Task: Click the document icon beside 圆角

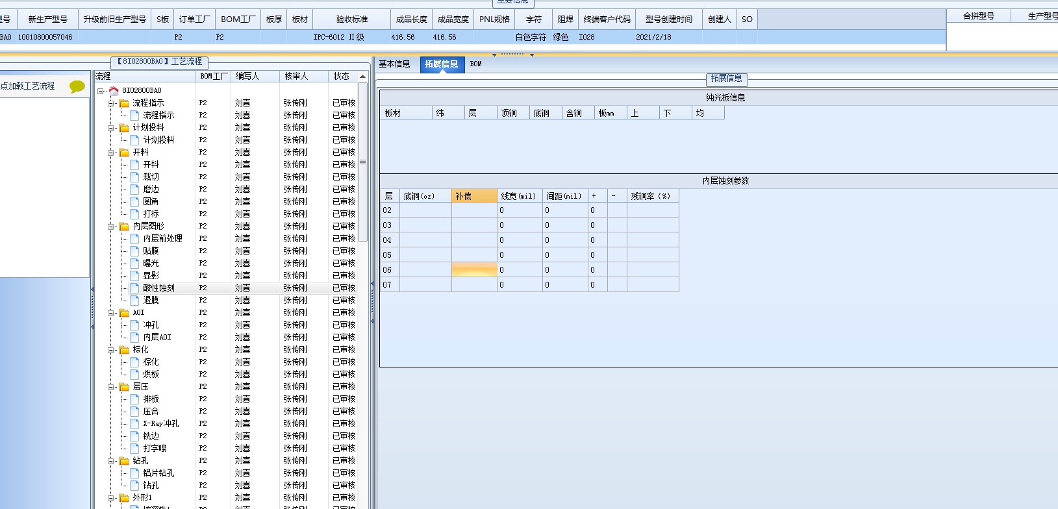Action: click(135, 202)
